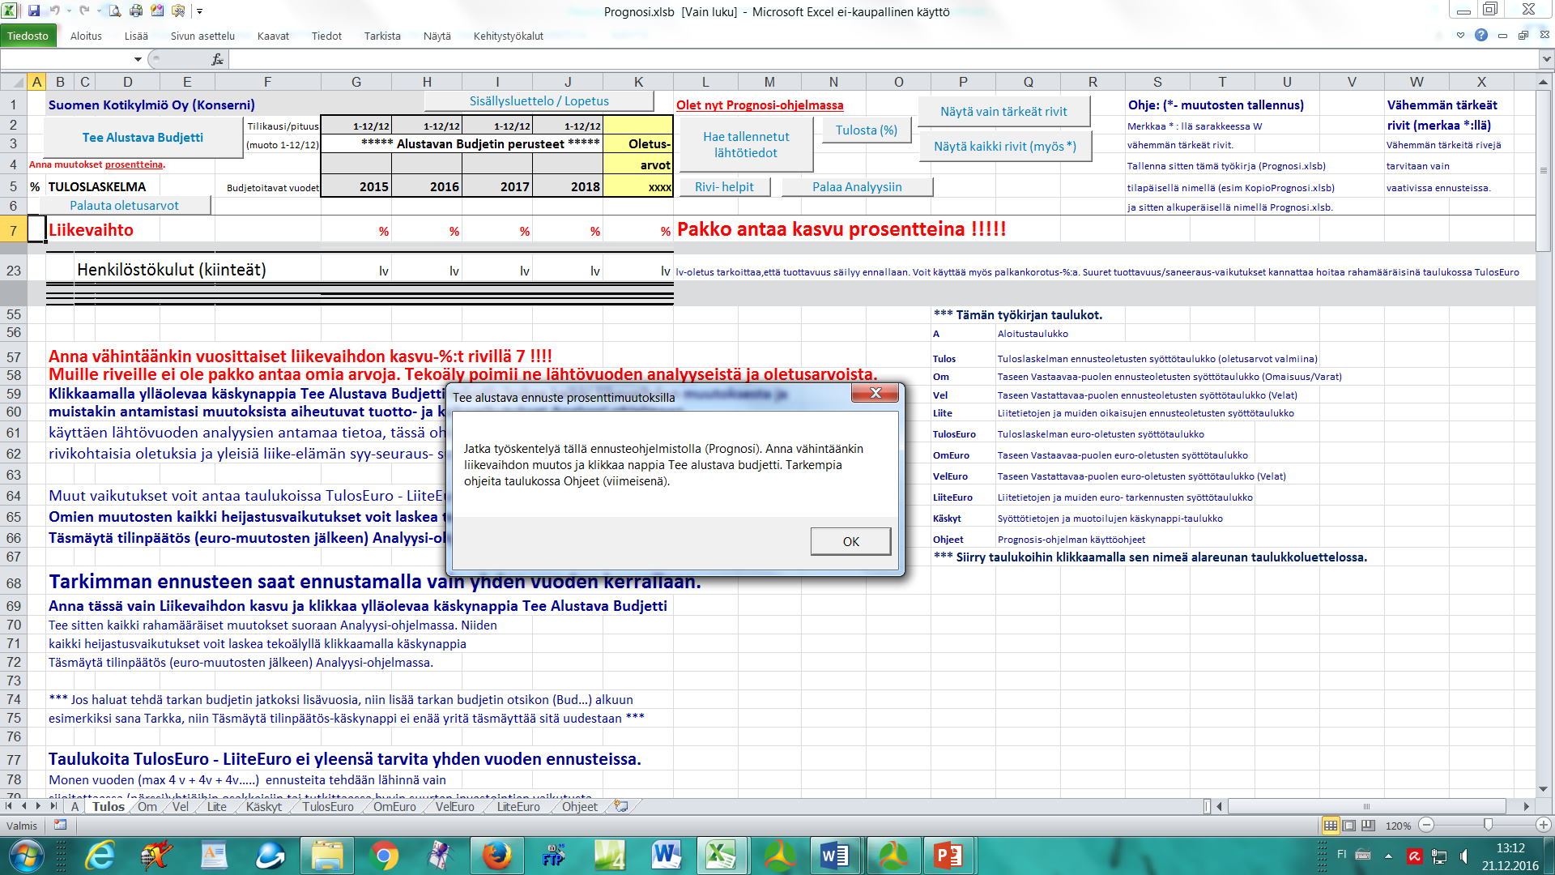Switch to Page Break Preview icon
Viewport: 1555px width, 875px height.
pos(1369,826)
